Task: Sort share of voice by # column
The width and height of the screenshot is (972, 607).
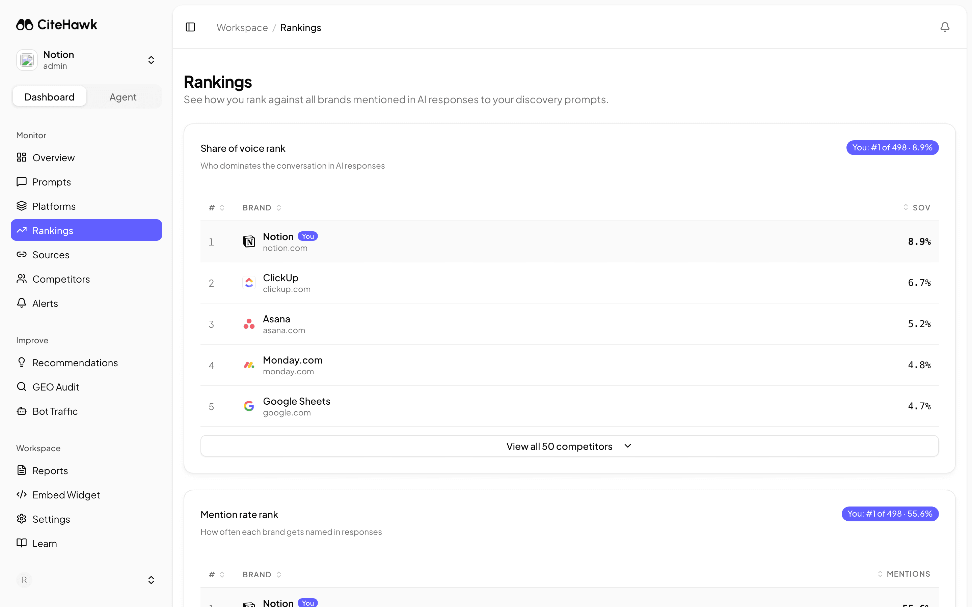Action: [216, 207]
